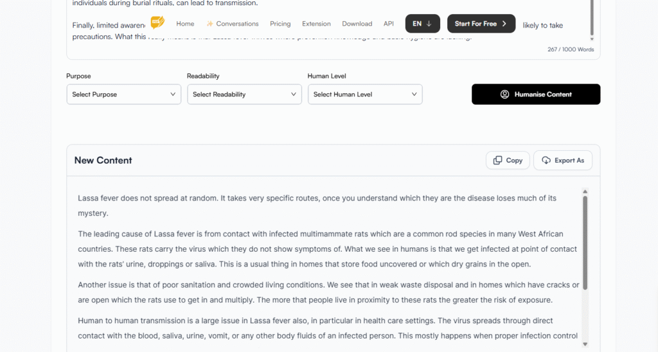
Task: Open the Select Purpose dropdown
Action: point(123,94)
